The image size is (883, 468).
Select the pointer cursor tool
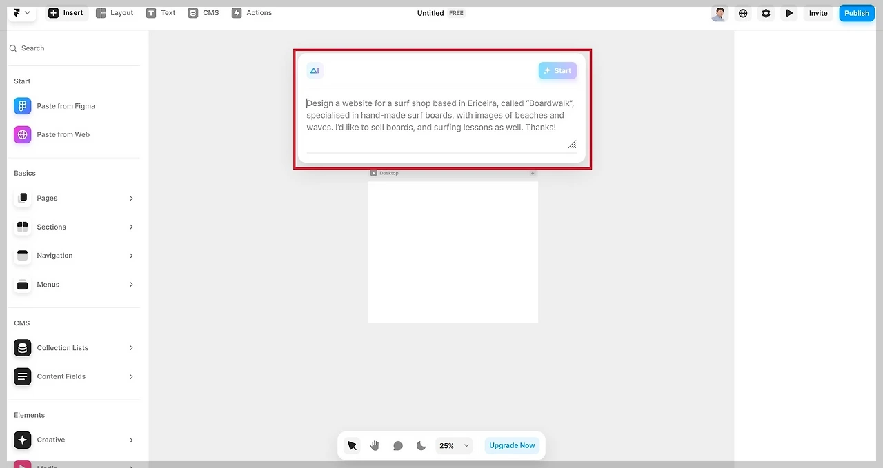[x=352, y=445]
